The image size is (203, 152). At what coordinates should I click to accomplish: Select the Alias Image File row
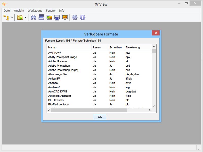pos(99,74)
